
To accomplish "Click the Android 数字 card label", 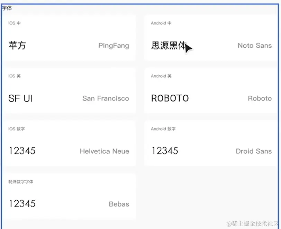I will (x=163, y=129).
